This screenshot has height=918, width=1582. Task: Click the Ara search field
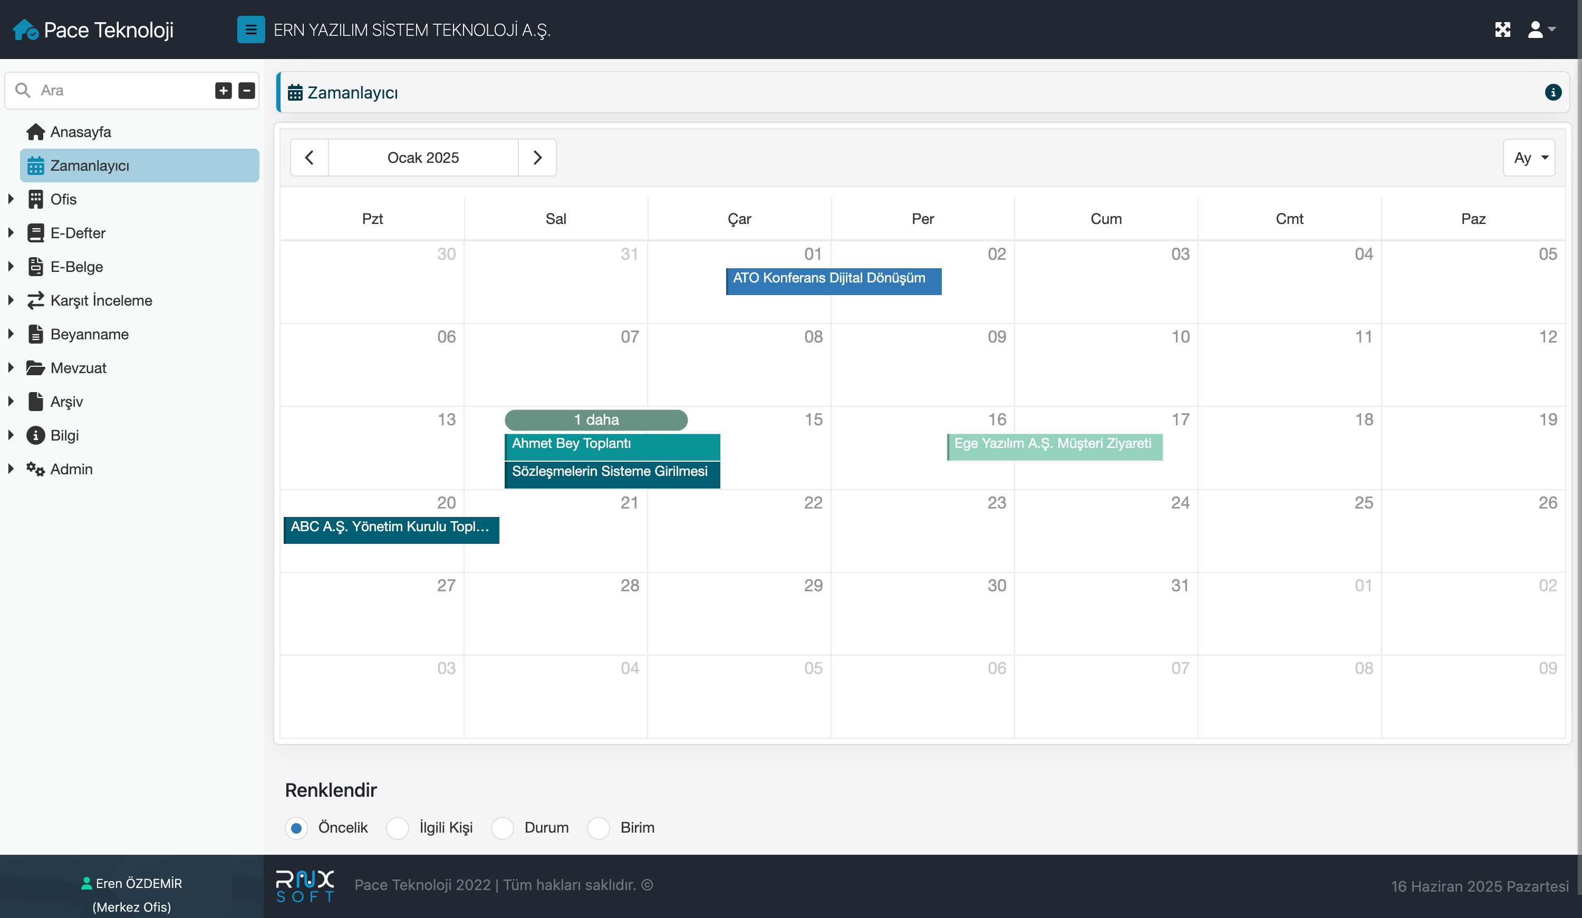coord(119,90)
